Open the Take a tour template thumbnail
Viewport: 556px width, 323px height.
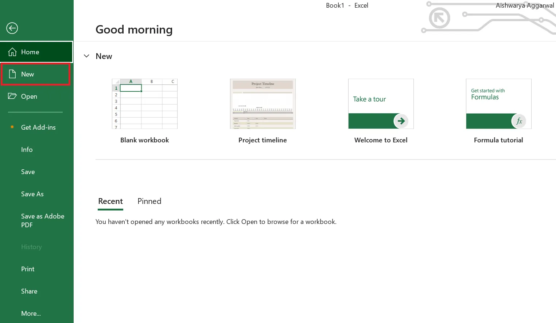pos(381,104)
